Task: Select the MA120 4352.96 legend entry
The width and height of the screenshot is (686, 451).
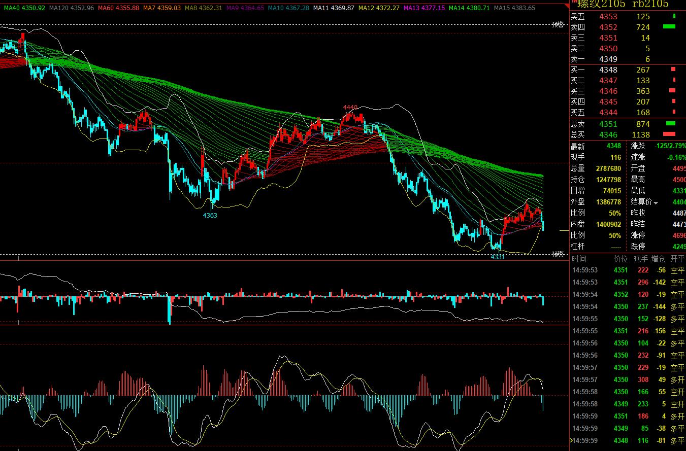Action: pos(71,8)
